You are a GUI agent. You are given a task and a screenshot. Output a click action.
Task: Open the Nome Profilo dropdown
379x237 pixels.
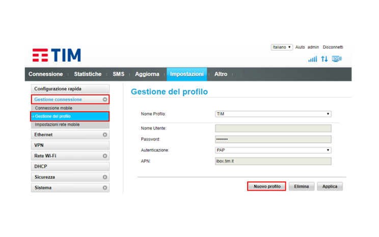273,114
